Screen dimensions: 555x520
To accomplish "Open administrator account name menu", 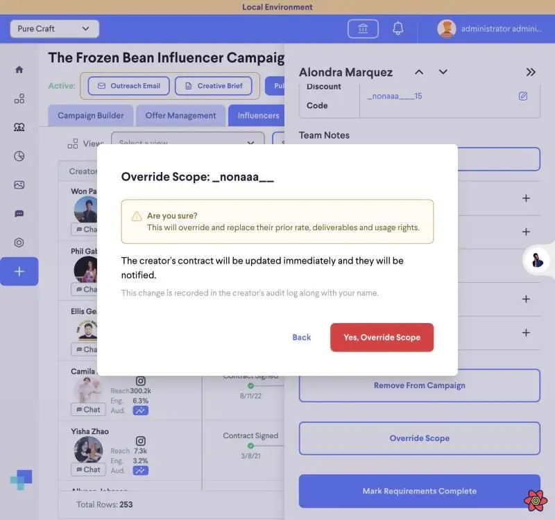I will [501, 28].
